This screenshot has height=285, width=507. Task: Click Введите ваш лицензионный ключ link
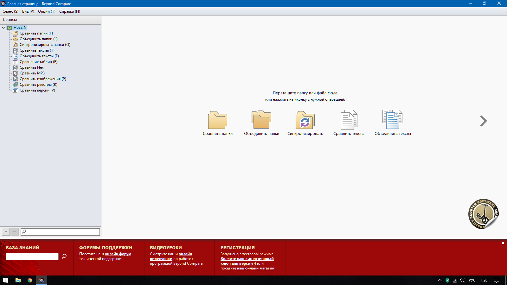coord(247,261)
